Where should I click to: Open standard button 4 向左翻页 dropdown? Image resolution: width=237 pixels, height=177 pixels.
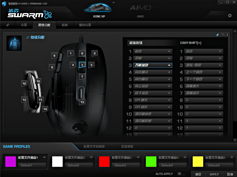[x=153, y=72]
